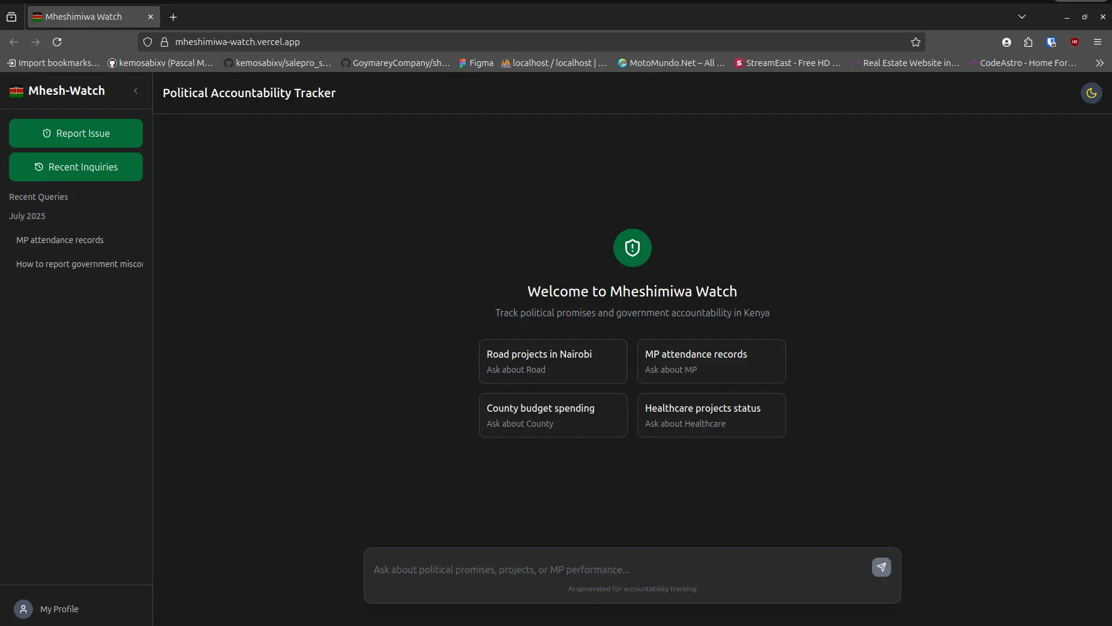Screen dimensions: 1112x626
Task: Click the Report Issue button
Action: 76,133
